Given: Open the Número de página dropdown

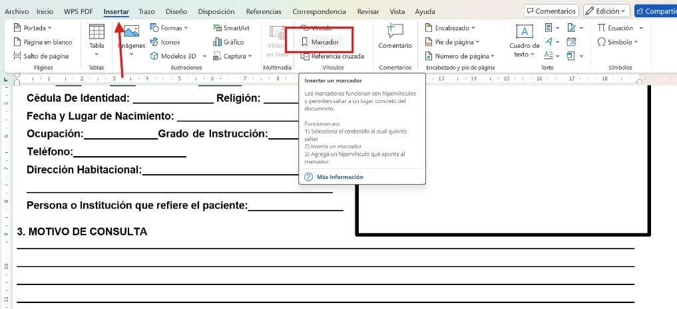Looking at the screenshot, I should [460, 56].
